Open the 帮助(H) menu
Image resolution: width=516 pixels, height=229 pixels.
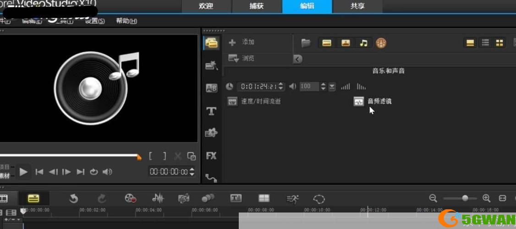pos(126,21)
